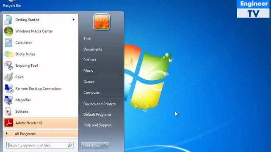Open Devices and Printers
Viewport: 271px width, 152px height.
click(x=100, y=104)
